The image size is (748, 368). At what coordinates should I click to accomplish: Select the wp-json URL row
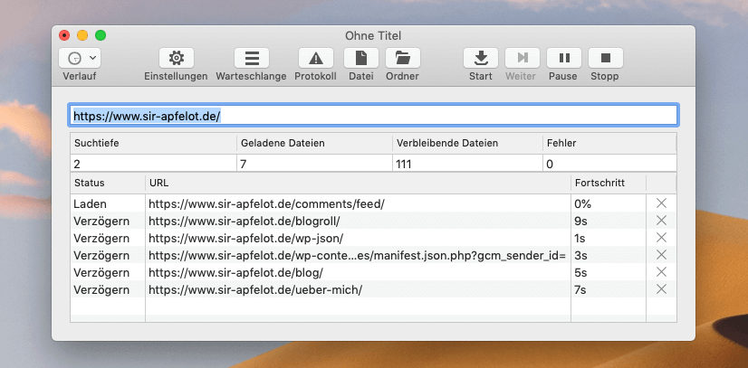click(x=359, y=238)
